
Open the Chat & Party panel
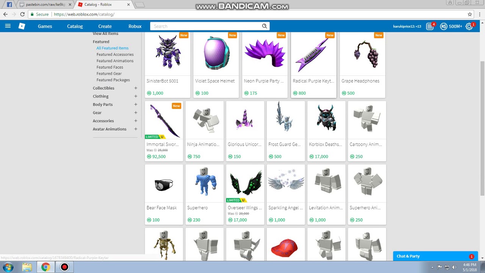pos(435,256)
